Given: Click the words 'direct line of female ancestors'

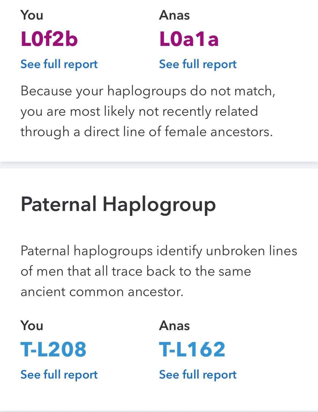Looking at the screenshot, I should [x=178, y=132].
